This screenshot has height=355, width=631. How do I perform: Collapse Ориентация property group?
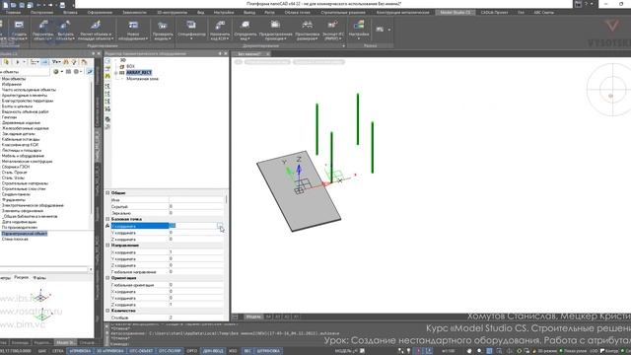(x=107, y=278)
